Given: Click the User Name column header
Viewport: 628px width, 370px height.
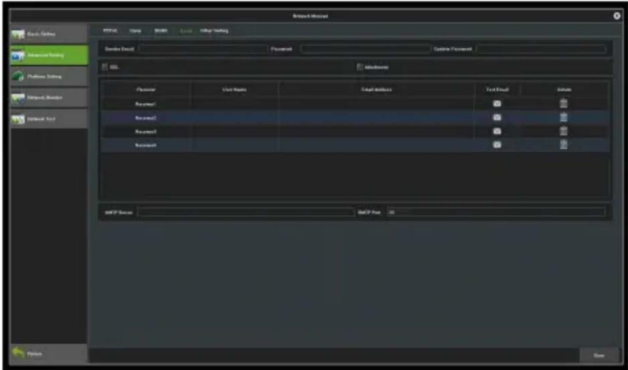Looking at the screenshot, I should (x=234, y=89).
